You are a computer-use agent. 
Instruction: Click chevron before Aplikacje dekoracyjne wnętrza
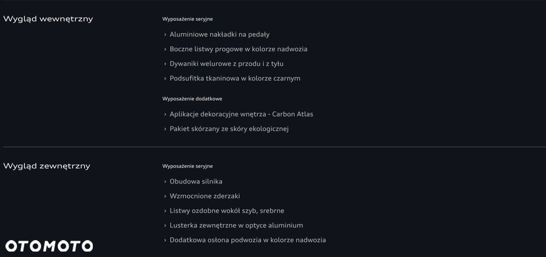(x=165, y=114)
